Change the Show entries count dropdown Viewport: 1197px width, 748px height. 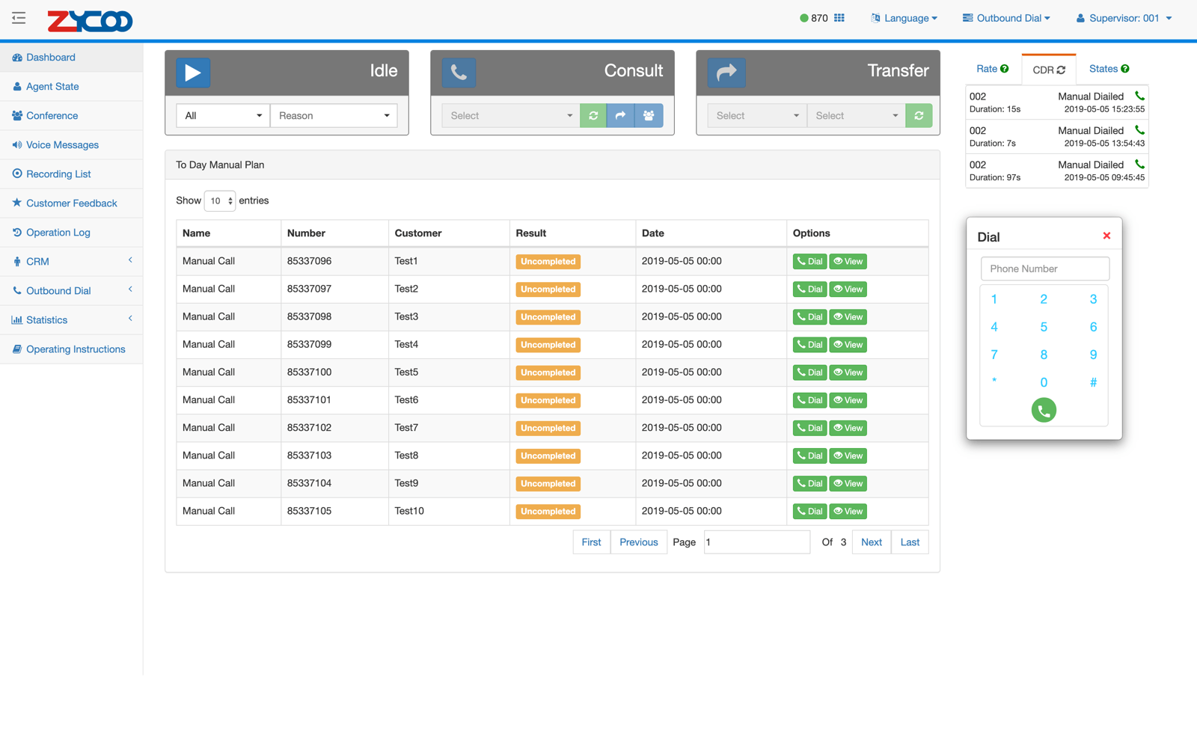coord(220,200)
